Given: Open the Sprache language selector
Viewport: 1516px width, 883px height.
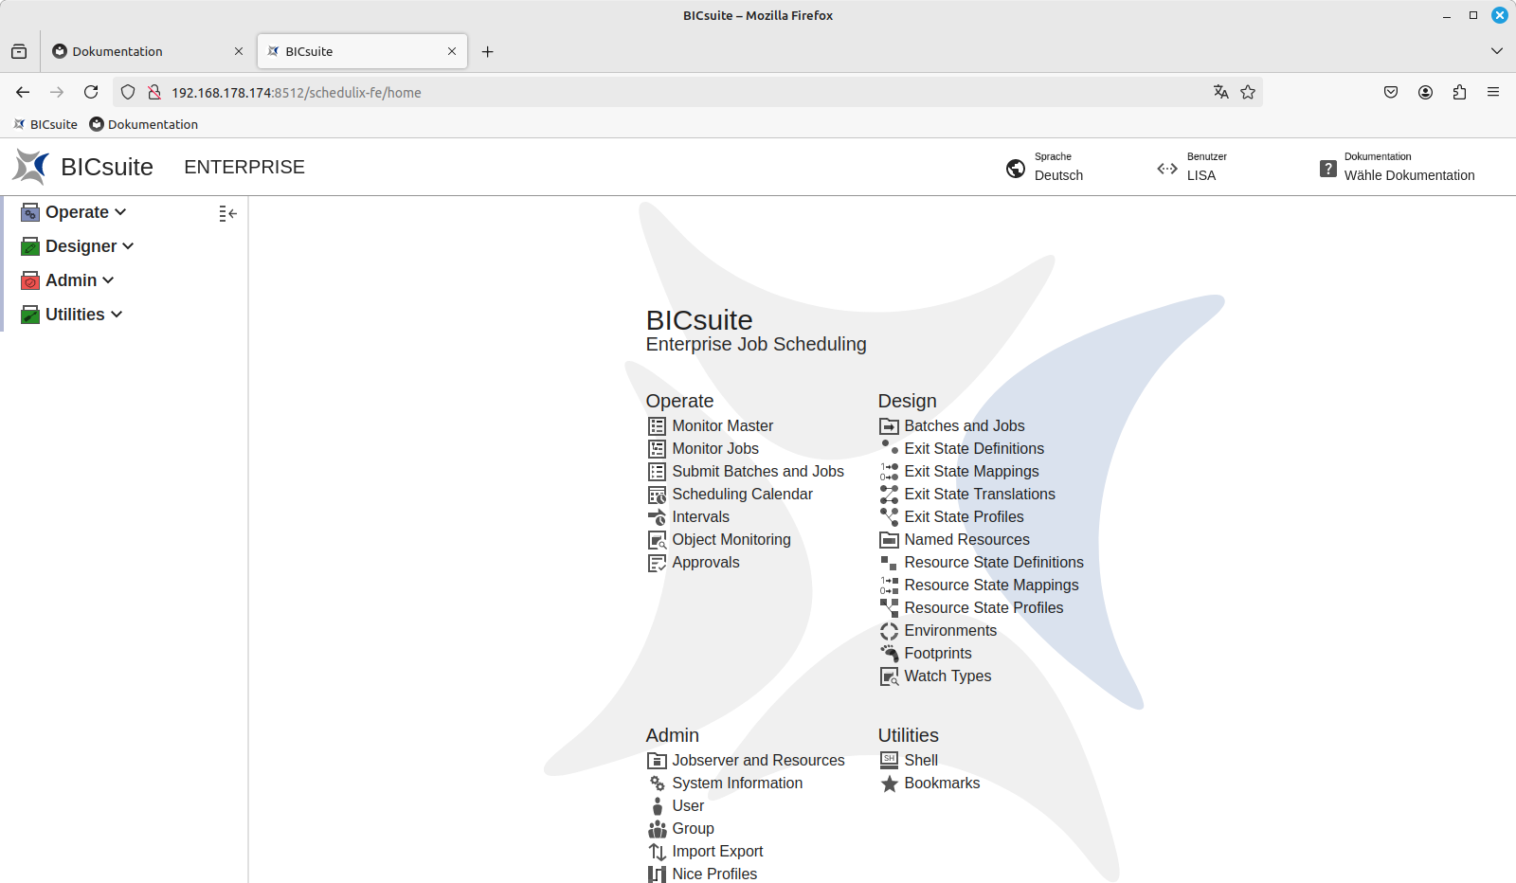Looking at the screenshot, I should tap(1046, 168).
